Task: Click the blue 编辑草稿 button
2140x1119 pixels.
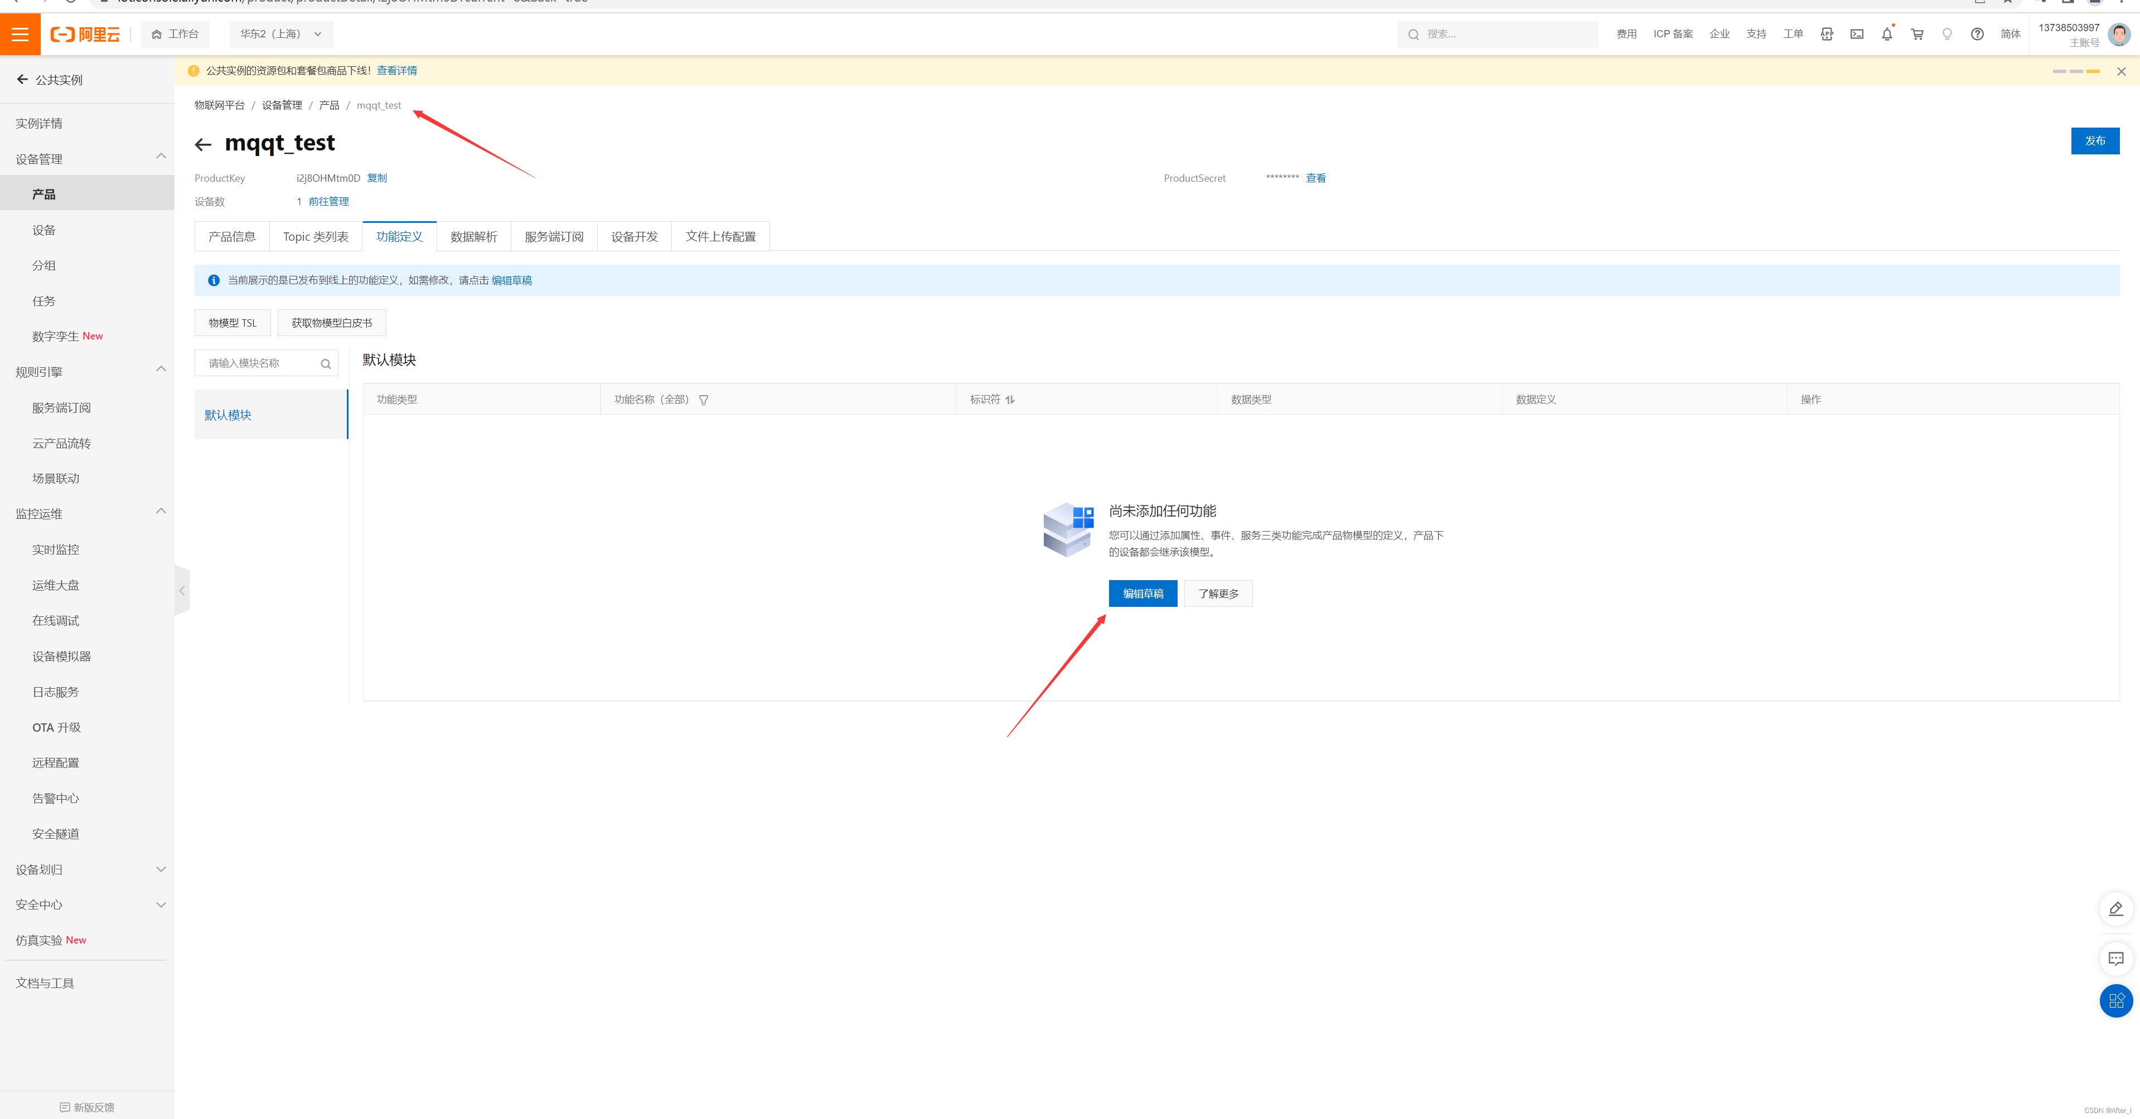Action: coord(1142,593)
